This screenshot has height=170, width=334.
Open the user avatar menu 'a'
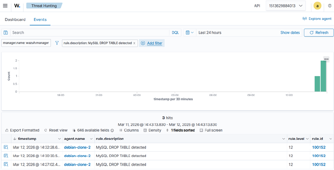click(317, 6)
